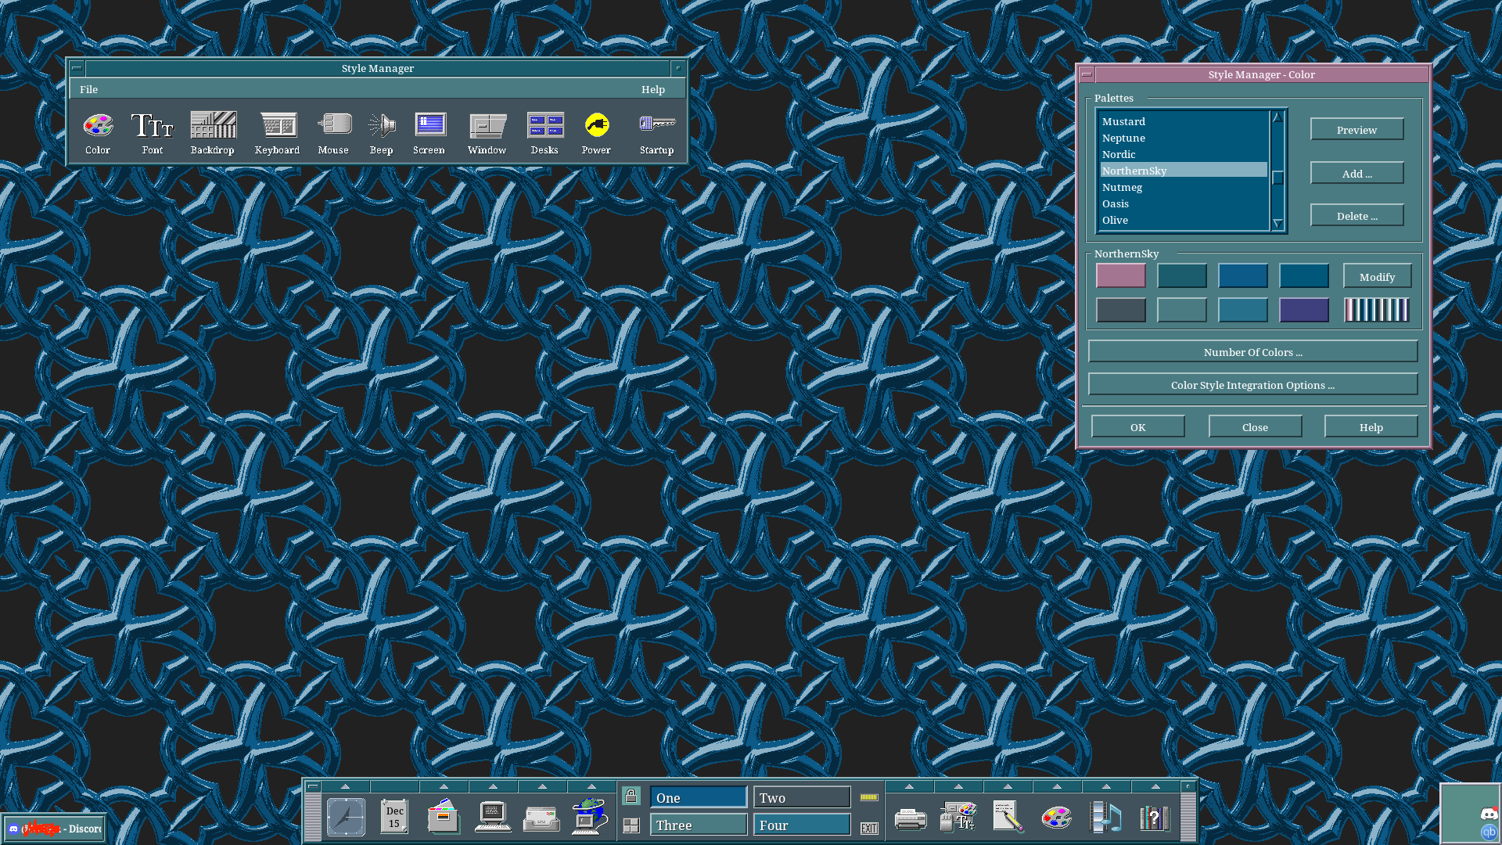Click Help in the Color dialog
The height and width of the screenshot is (845, 1502).
click(1371, 427)
